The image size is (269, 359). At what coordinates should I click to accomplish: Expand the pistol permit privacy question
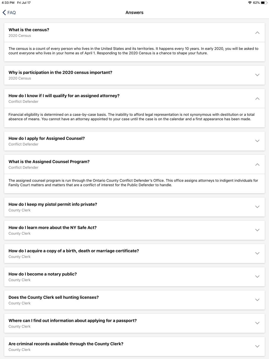[257, 207]
